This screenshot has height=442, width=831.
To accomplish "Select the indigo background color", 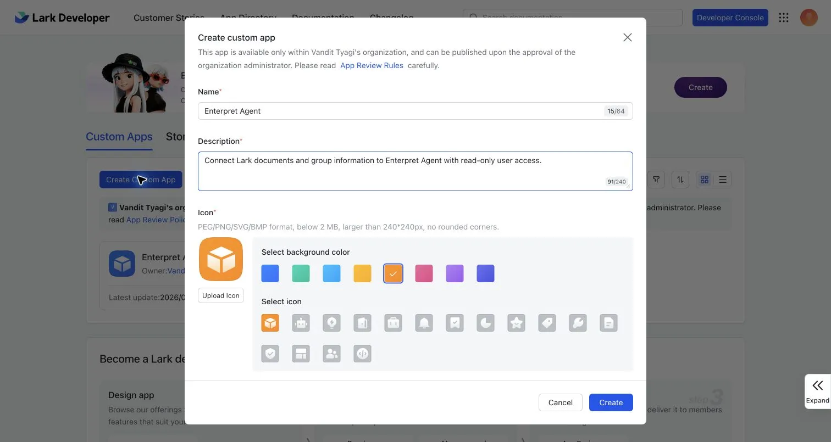I will (x=486, y=273).
